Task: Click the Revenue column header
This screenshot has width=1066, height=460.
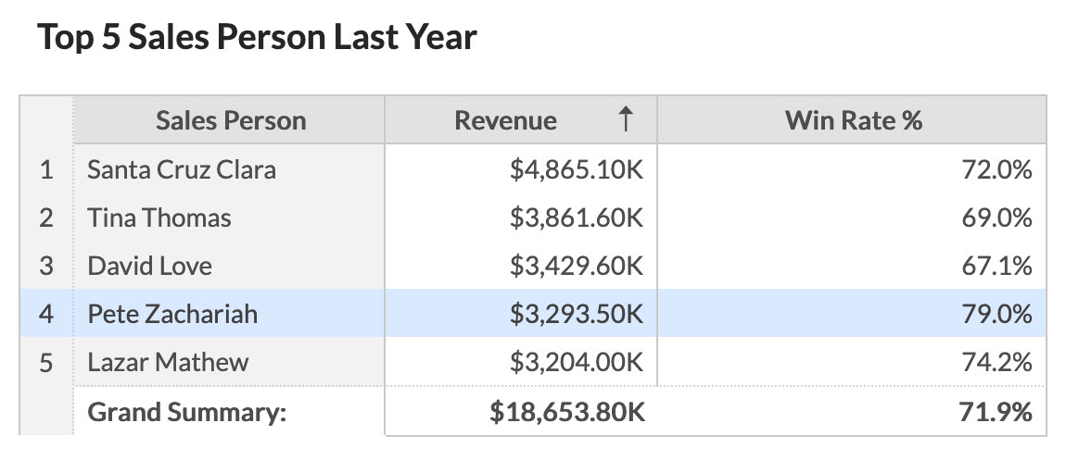Action: pyautogui.click(x=505, y=120)
